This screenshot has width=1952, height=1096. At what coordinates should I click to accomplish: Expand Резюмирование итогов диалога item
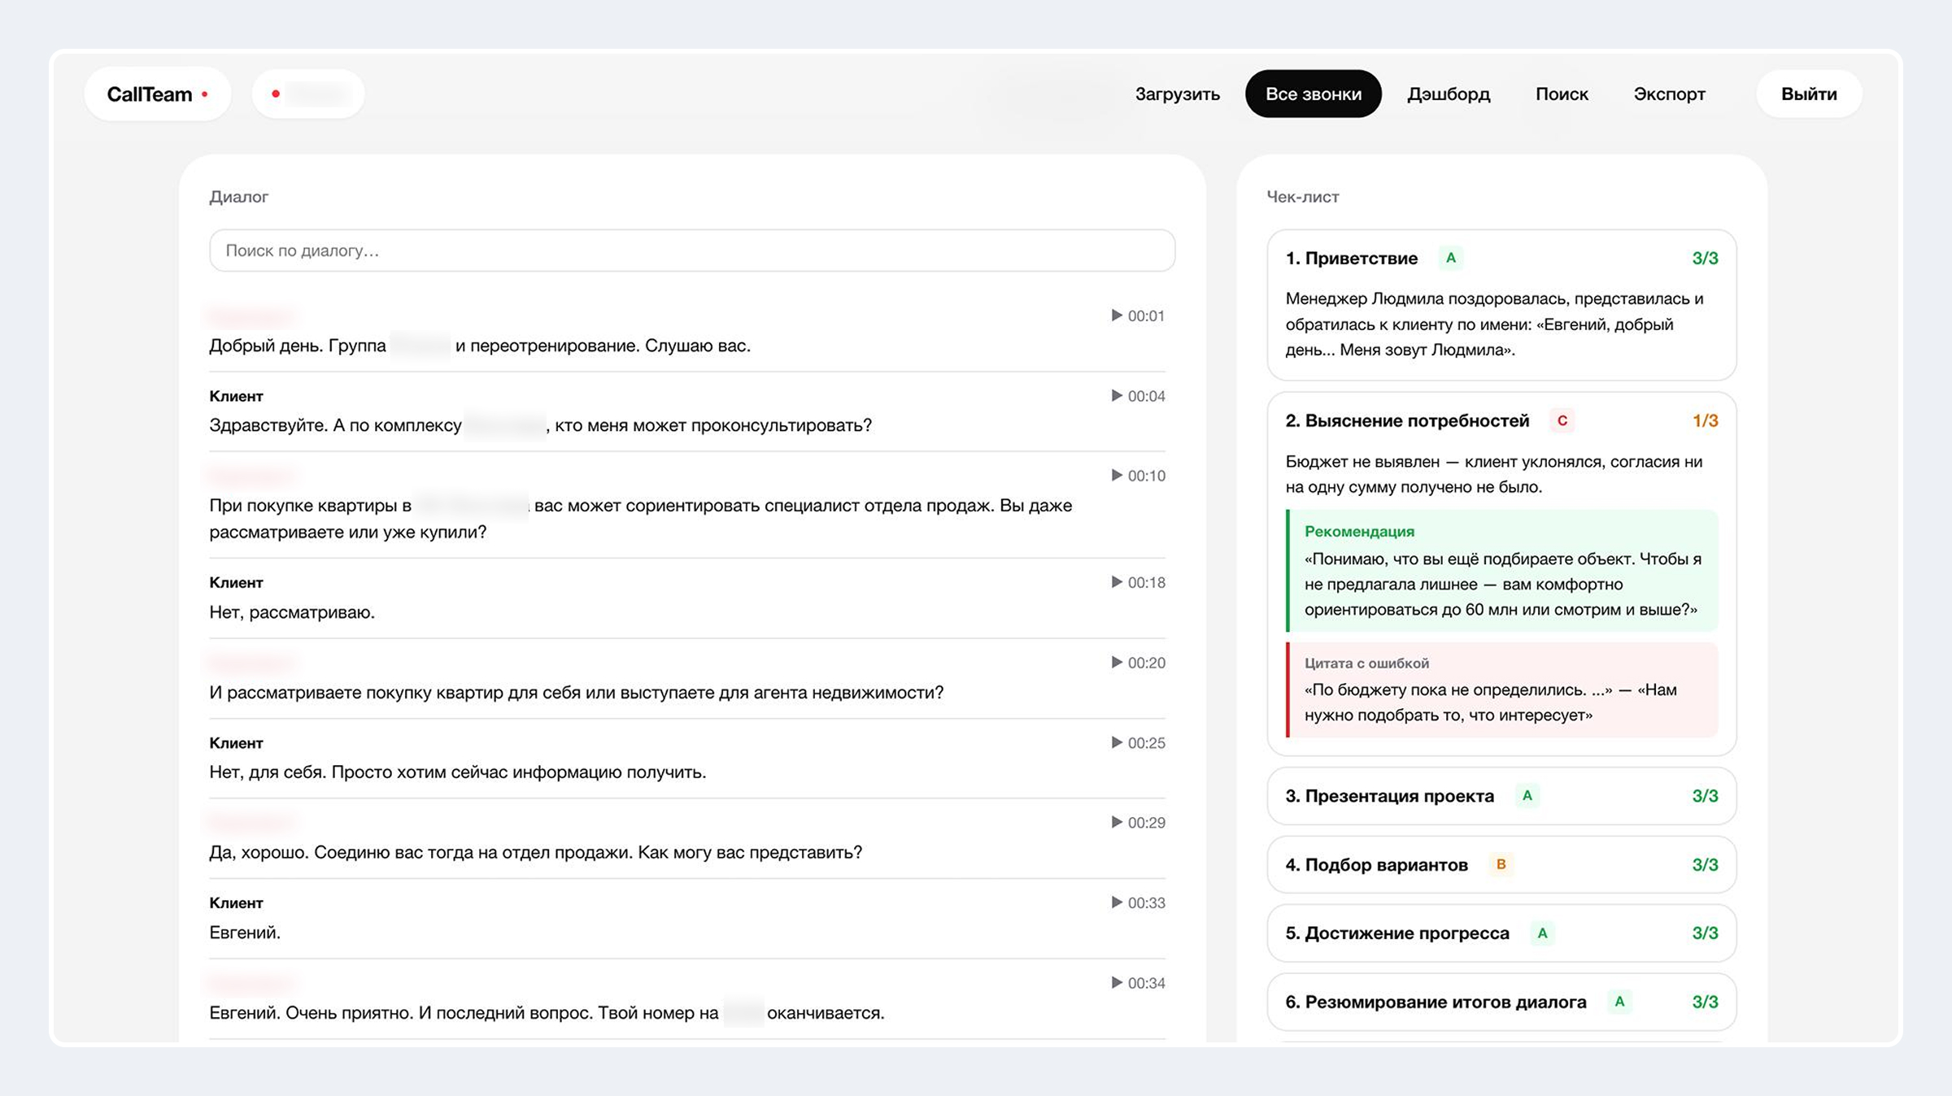(1501, 1002)
